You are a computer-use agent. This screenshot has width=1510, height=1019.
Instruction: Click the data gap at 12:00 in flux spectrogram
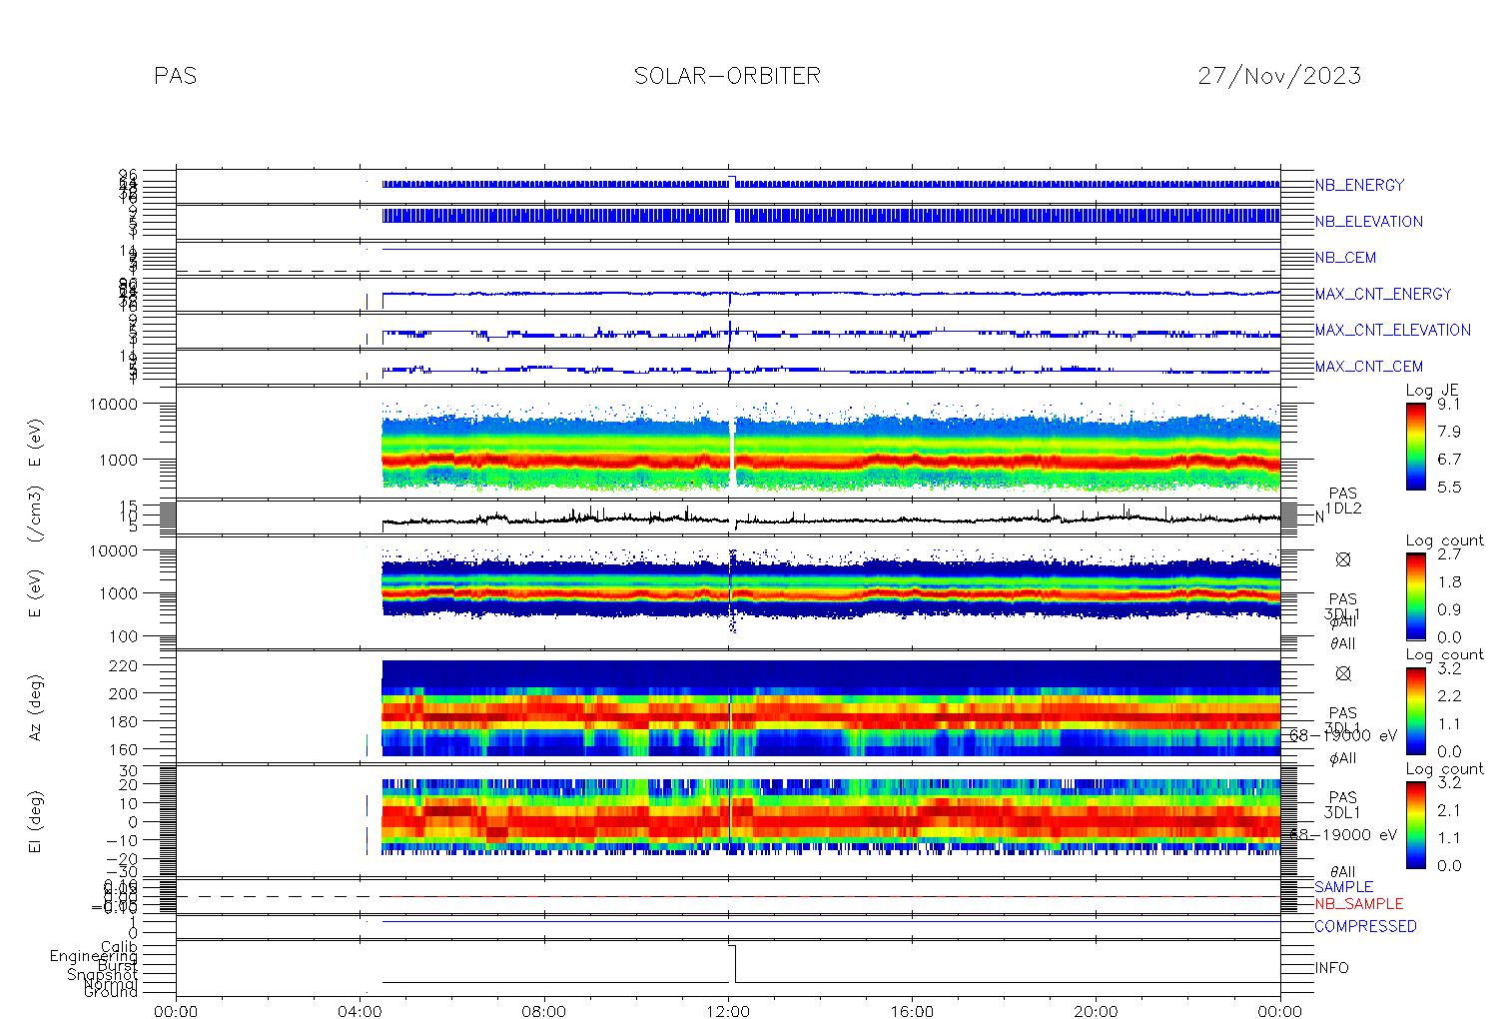point(734,451)
